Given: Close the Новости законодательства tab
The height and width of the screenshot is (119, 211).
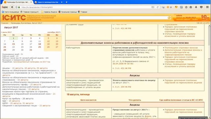Looking at the screenshot, I should click(62, 2).
